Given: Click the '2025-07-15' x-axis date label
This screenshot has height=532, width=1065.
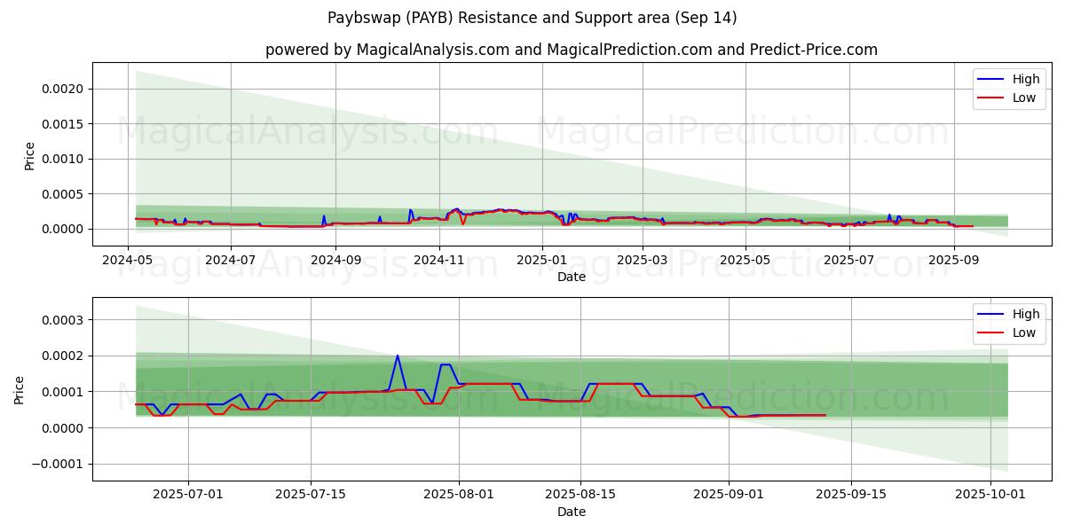Looking at the screenshot, I should click(310, 496).
